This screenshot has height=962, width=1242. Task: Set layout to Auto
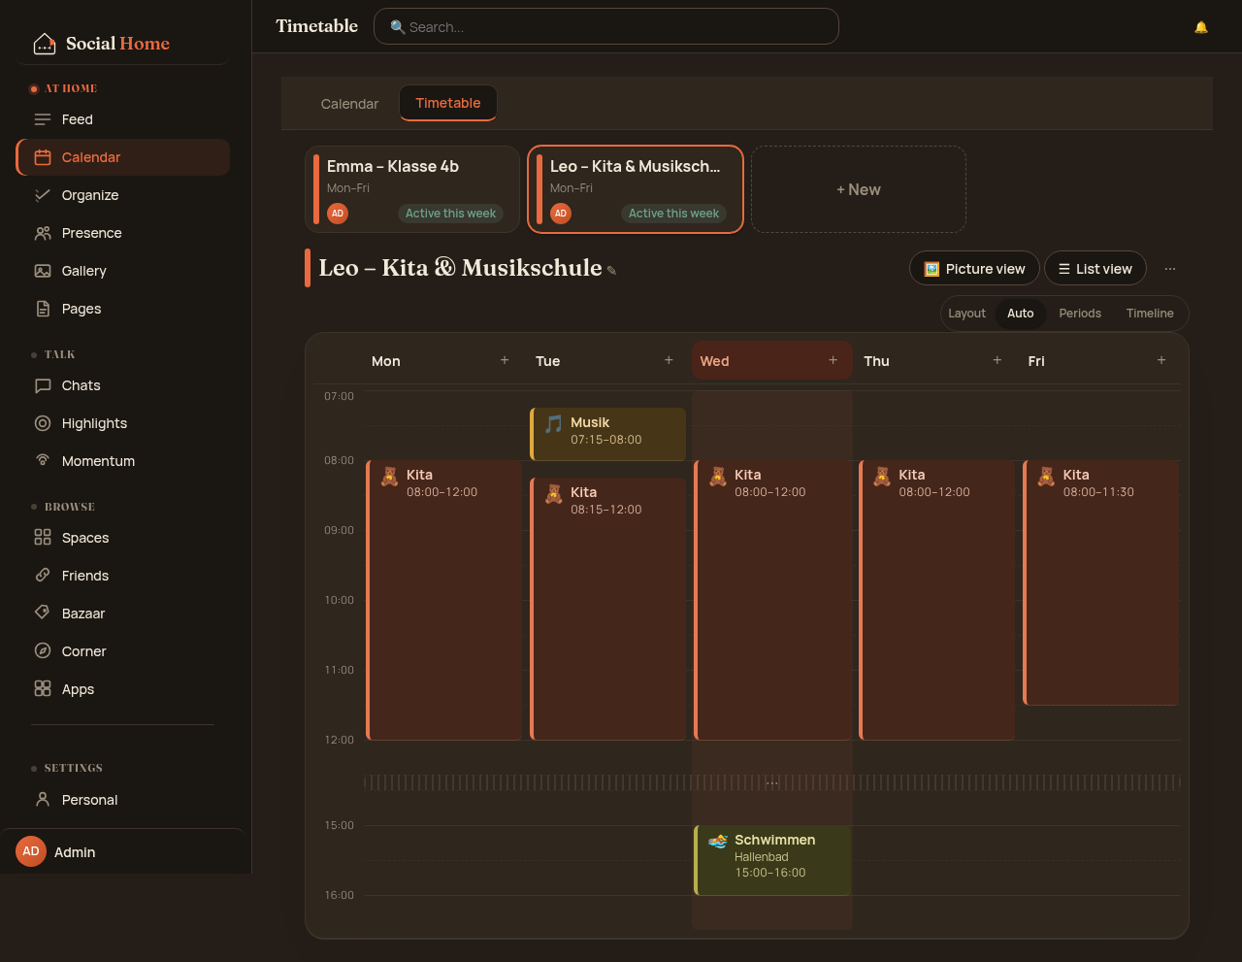(1020, 314)
